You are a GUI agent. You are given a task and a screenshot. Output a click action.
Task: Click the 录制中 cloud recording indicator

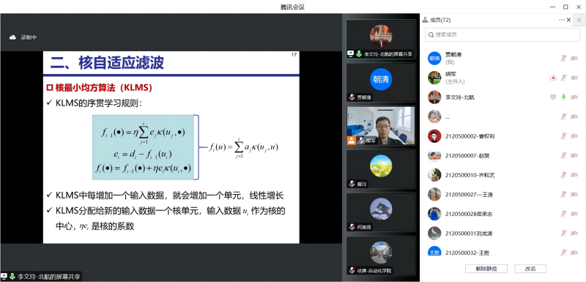23,37
